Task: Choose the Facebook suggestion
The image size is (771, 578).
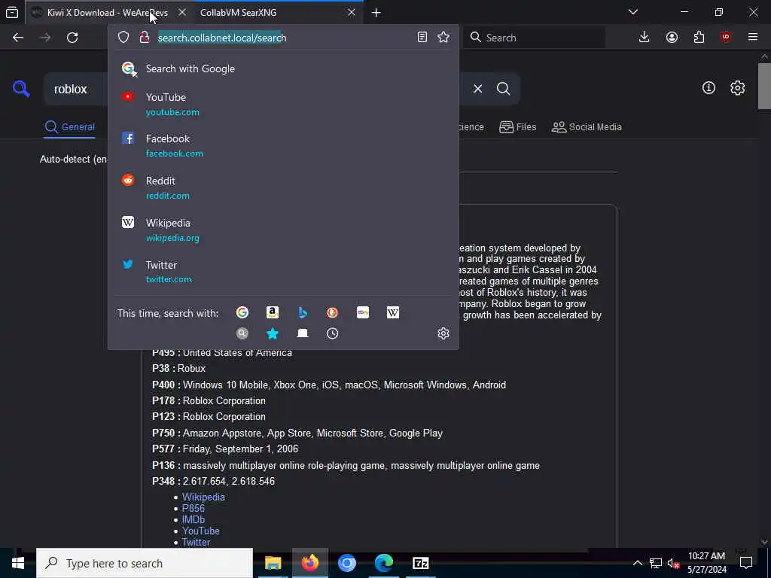Action: (283, 145)
